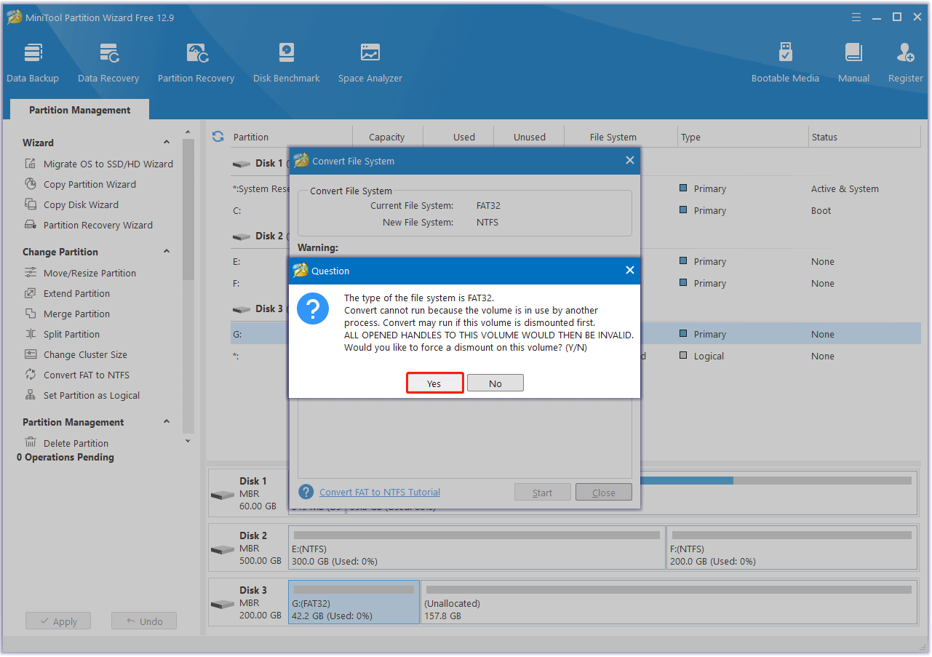Viewport: 932px width, 657px height.
Task: Open Space Analyzer
Action: [370, 63]
